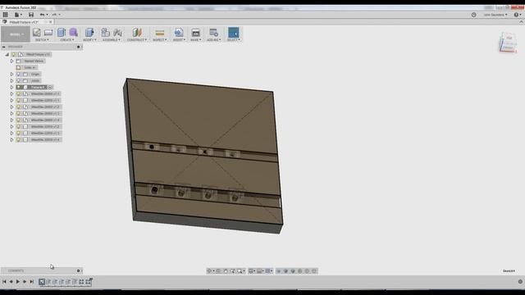The image size is (525, 295).
Task: Click the Insert tool icon
Action: coord(179,33)
